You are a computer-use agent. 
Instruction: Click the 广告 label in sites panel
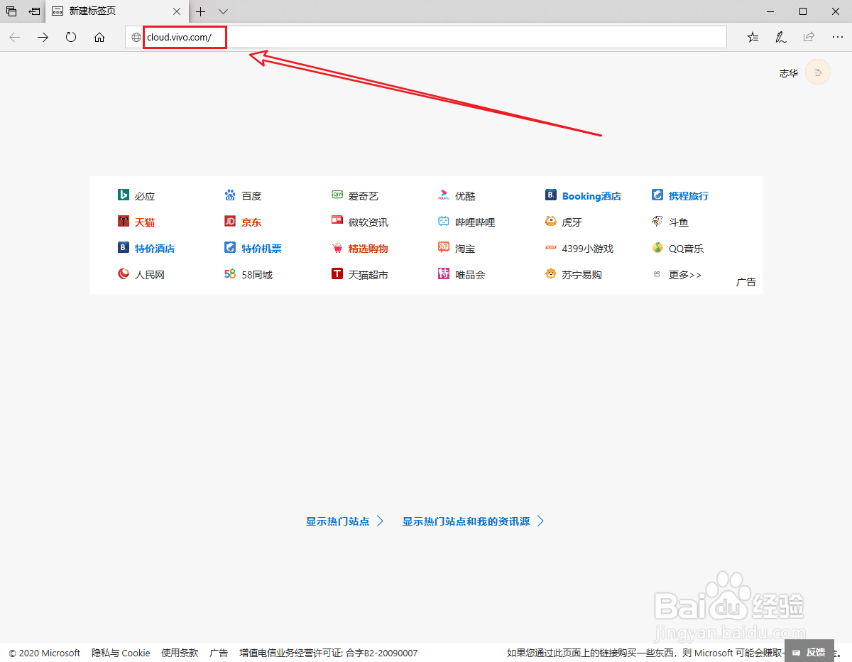pos(746,282)
